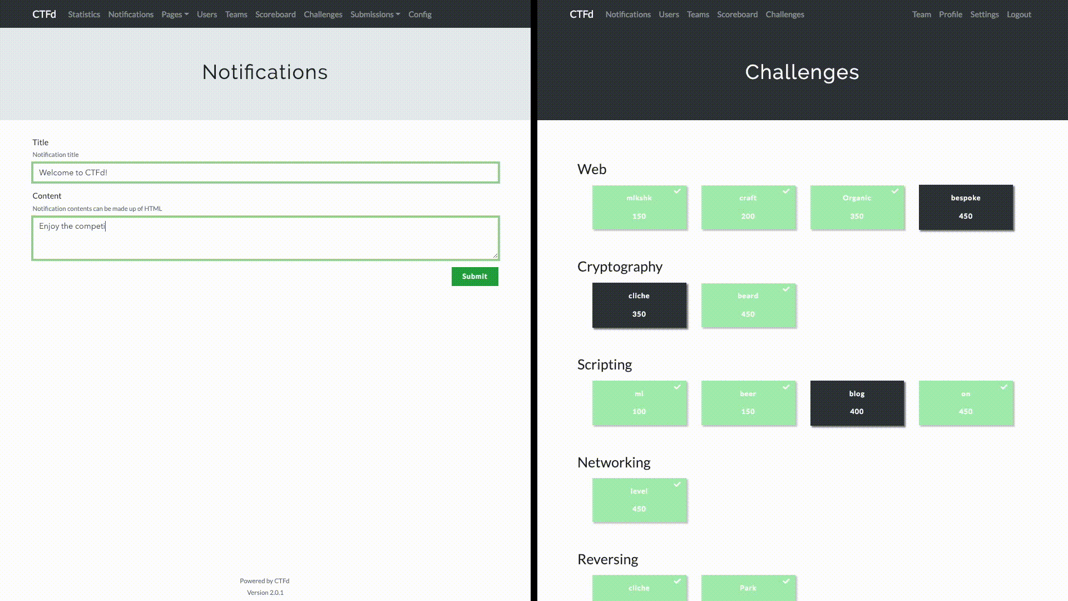The image size is (1068, 601).
Task: Select the 'blog' scripting challenge card
Action: (x=857, y=402)
